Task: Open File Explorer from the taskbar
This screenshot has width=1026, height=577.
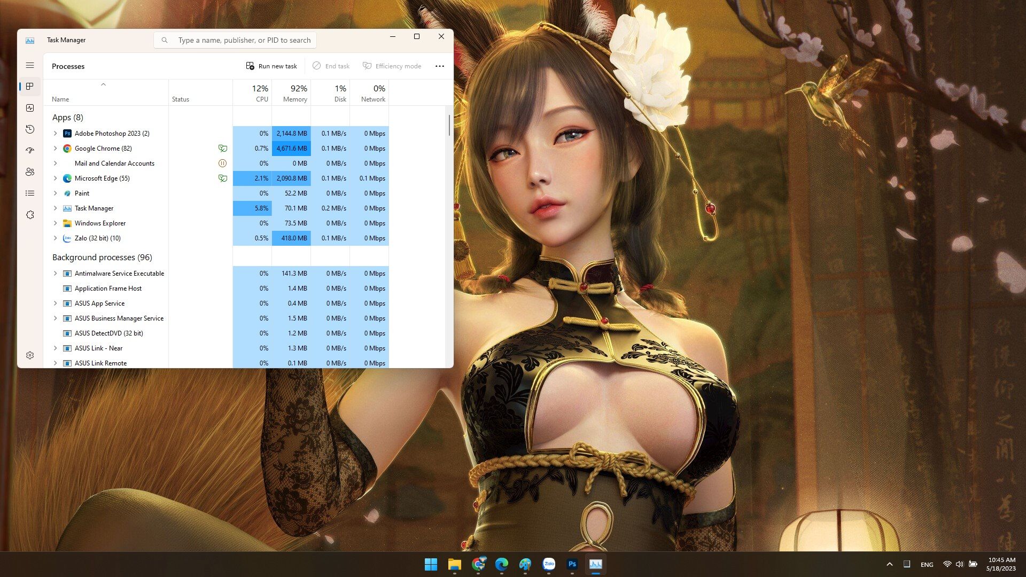Action: [x=455, y=564]
